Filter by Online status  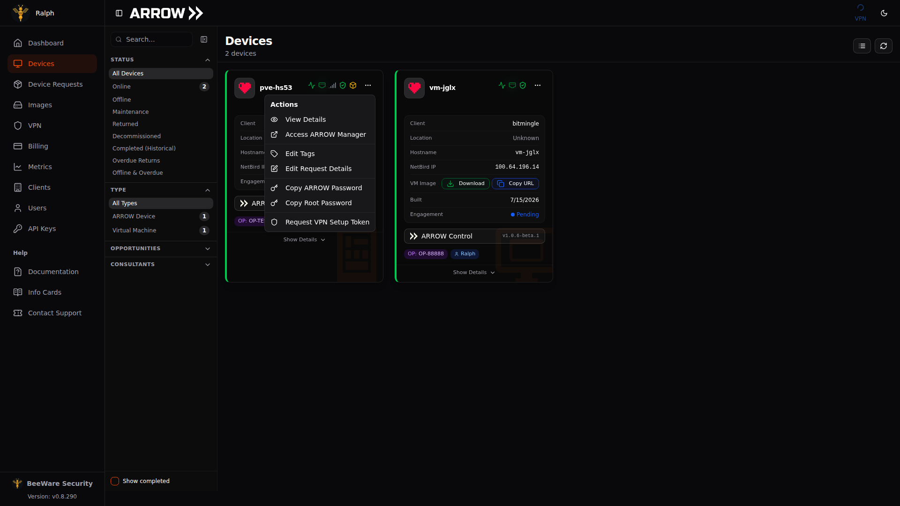click(161, 87)
